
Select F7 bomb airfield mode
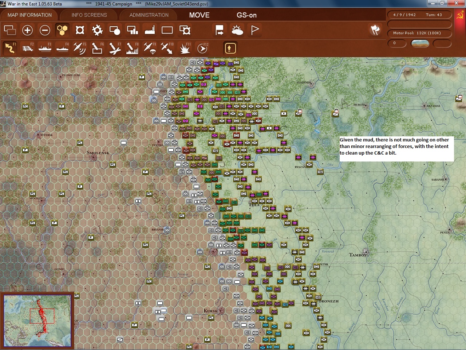pos(115,48)
